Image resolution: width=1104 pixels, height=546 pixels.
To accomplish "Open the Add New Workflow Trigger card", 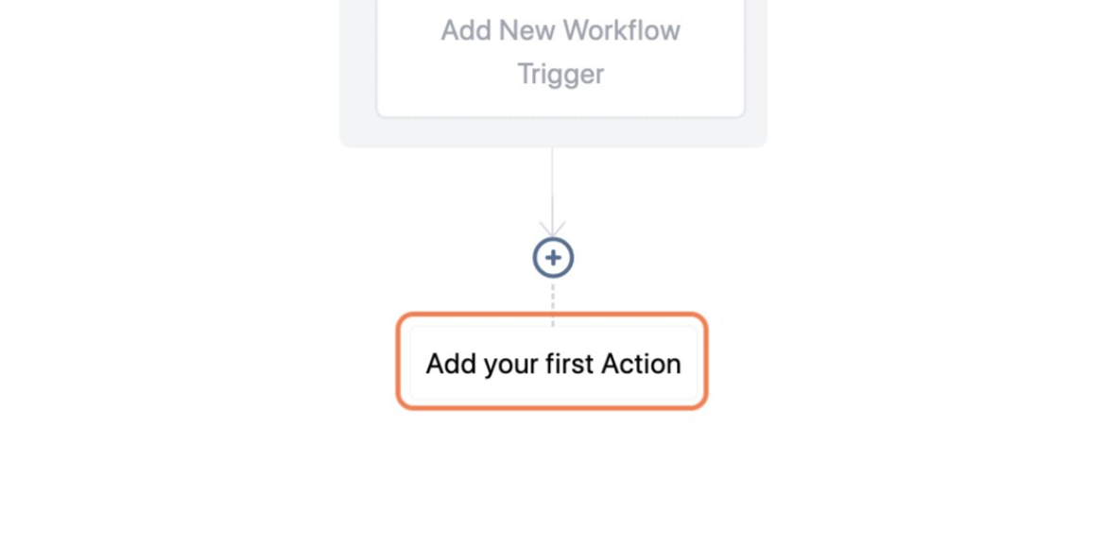I will 561,52.
